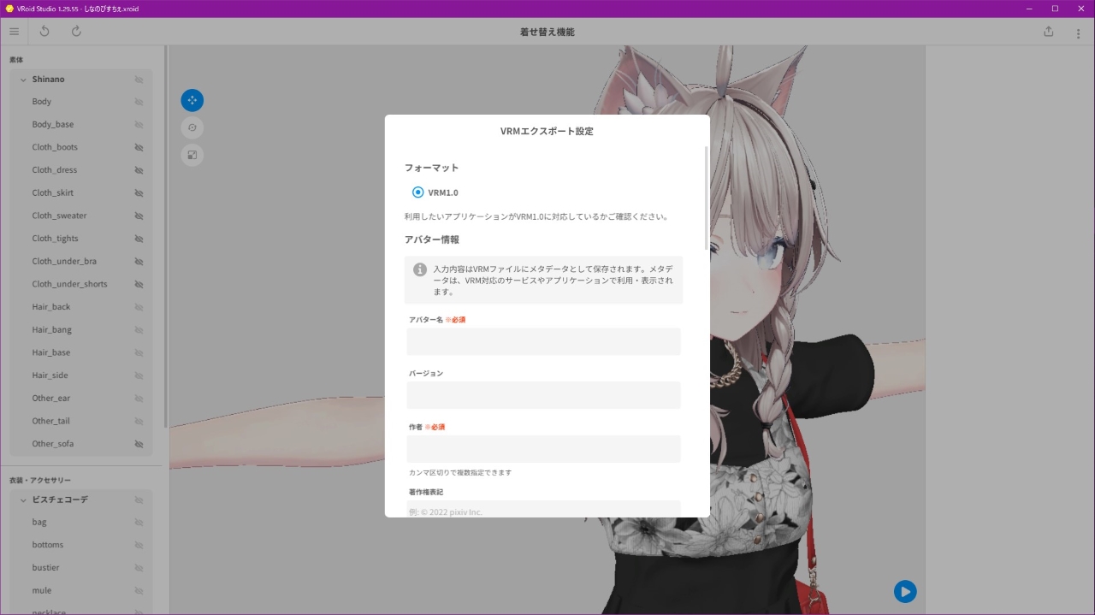Hide the mule item
The height and width of the screenshot is (615, 1095).
[x=139, y=590]
